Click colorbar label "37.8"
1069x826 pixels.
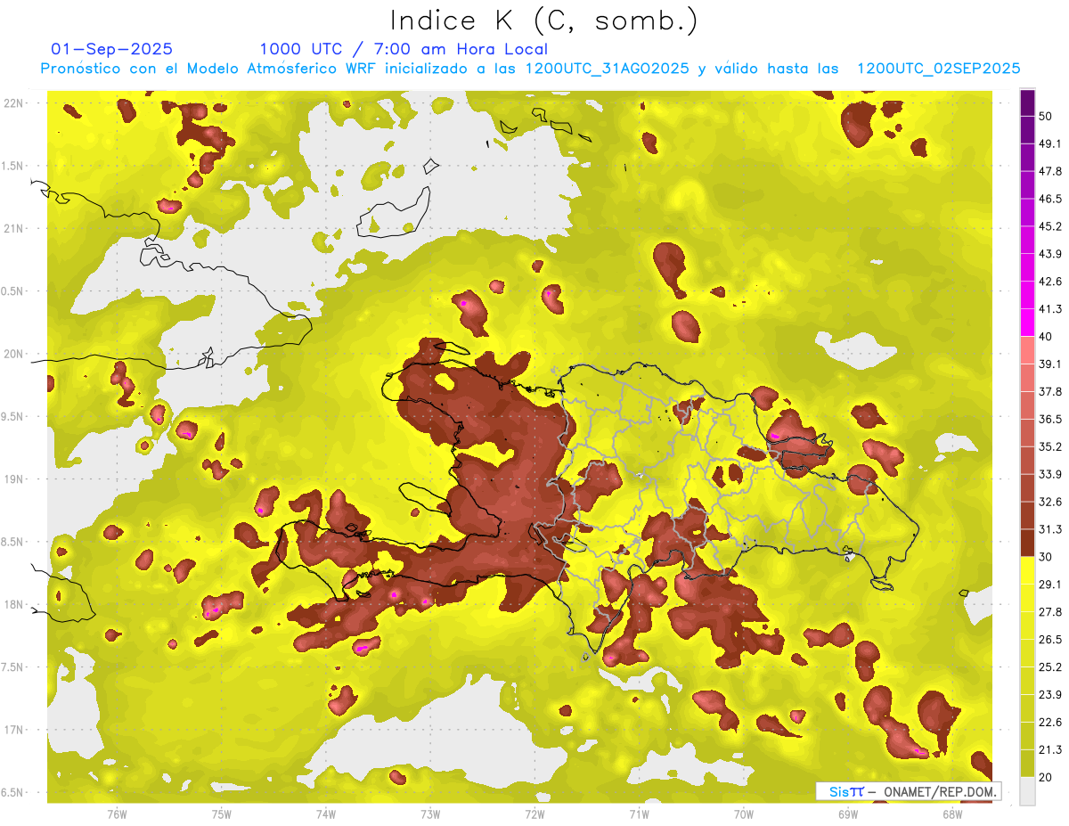pyautogui.click(x=1049, y=391)
